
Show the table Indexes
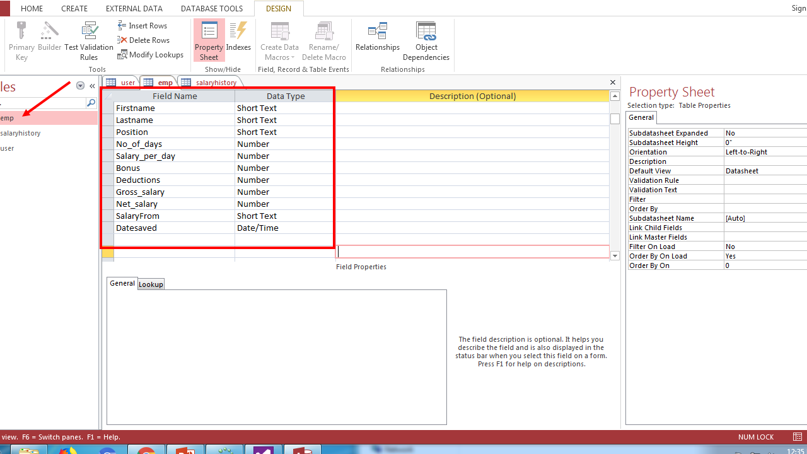(238, 39)
